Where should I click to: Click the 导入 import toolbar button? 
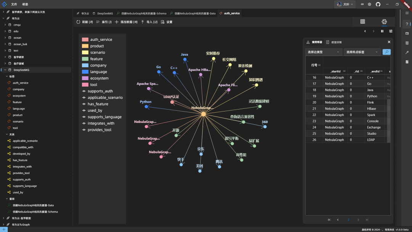[x=149, y=22]
